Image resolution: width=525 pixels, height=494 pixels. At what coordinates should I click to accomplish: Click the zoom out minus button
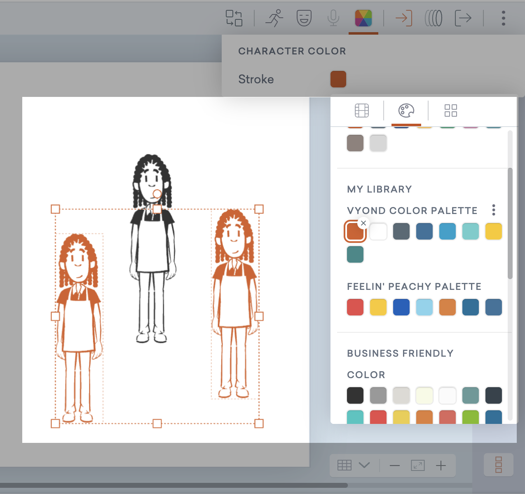(x=394, y=465)
